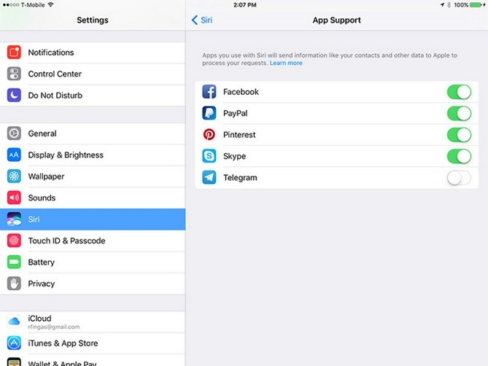Go back to Siri settings

pos(201,20)
